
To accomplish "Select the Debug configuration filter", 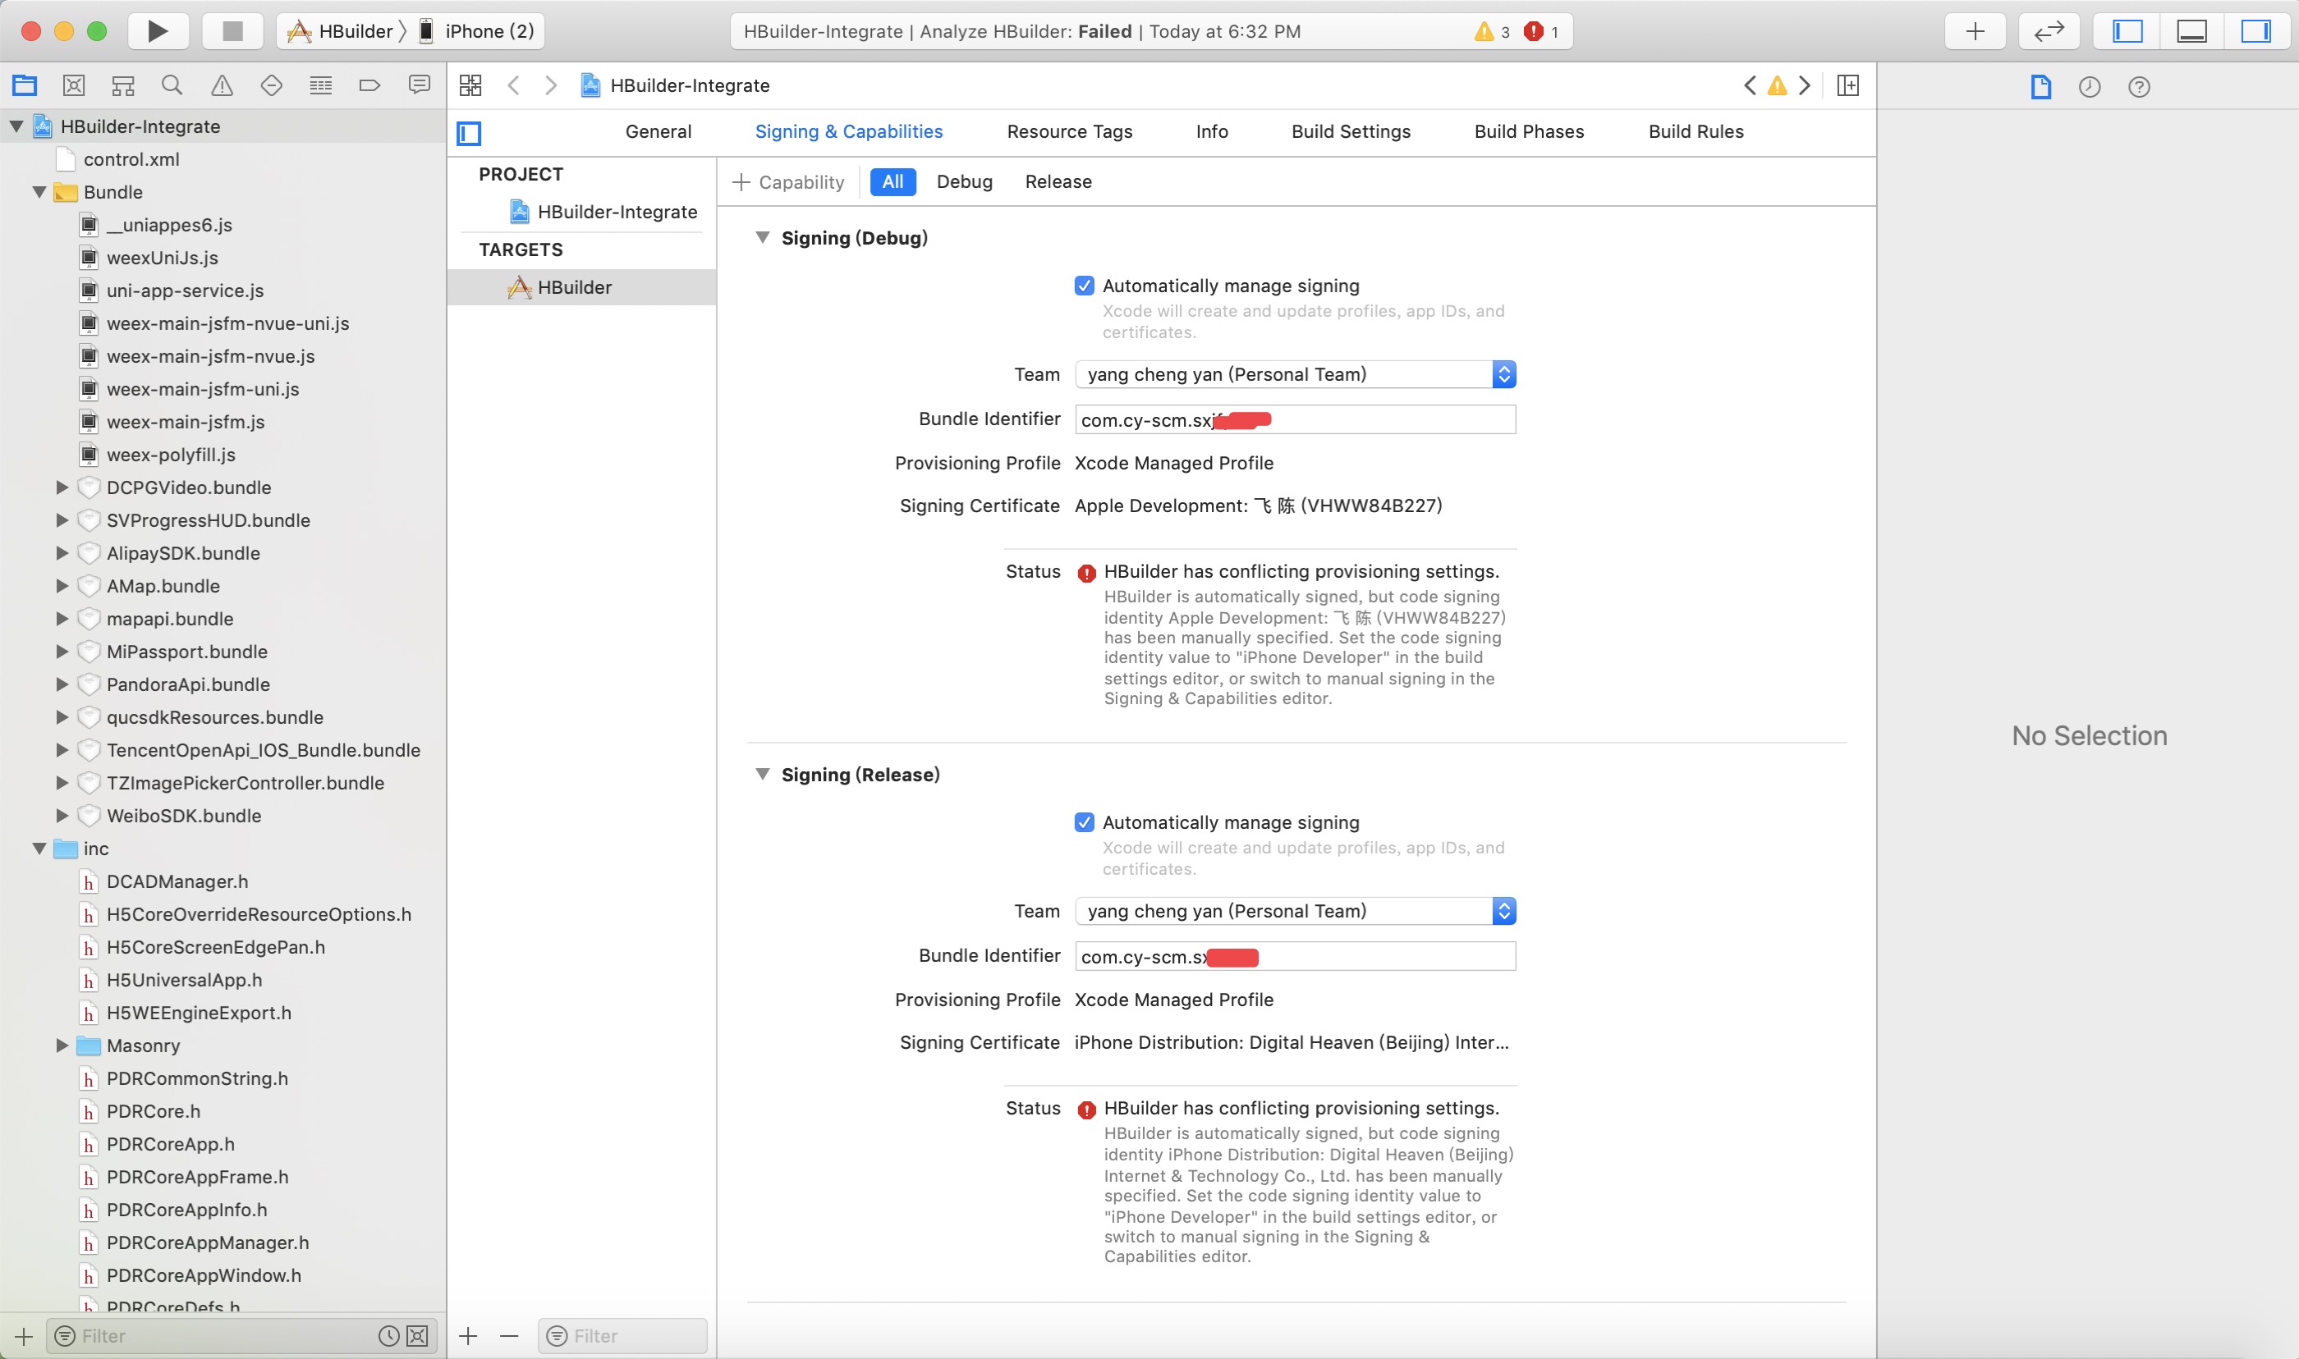I will click(964, 182).
